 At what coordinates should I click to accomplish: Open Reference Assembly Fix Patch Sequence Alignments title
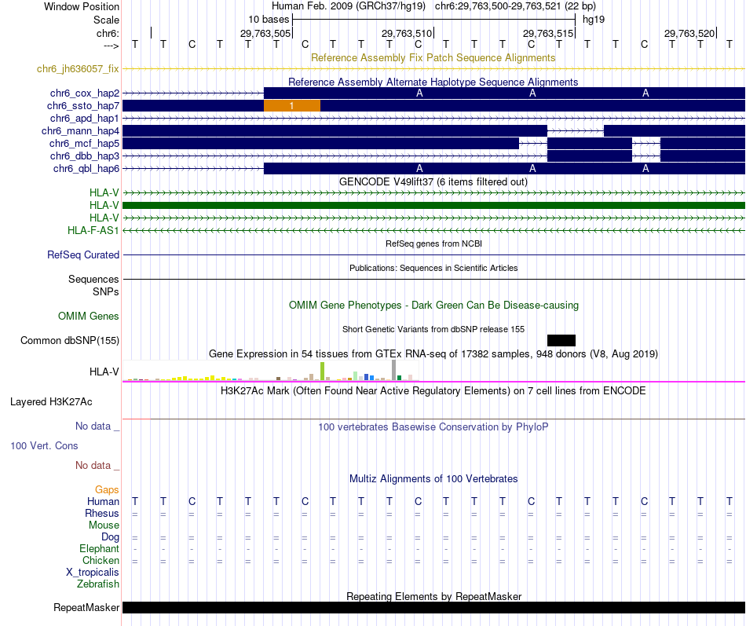pyautogui.click(x=433, y=57)
